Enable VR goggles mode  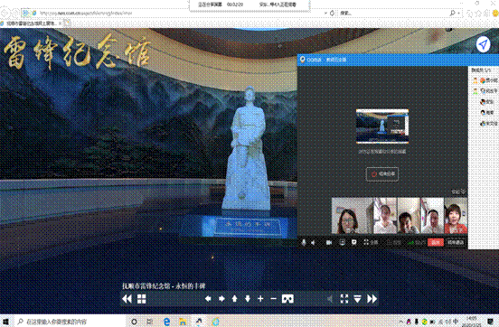[287, 299]
